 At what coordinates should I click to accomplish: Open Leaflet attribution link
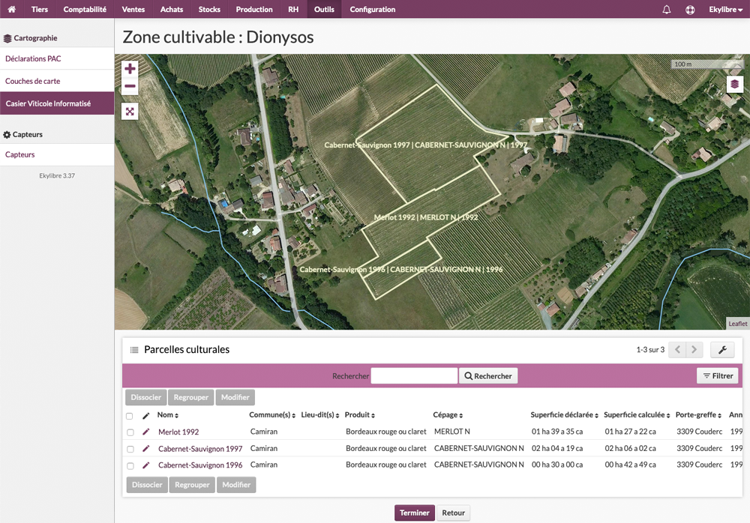737,324
